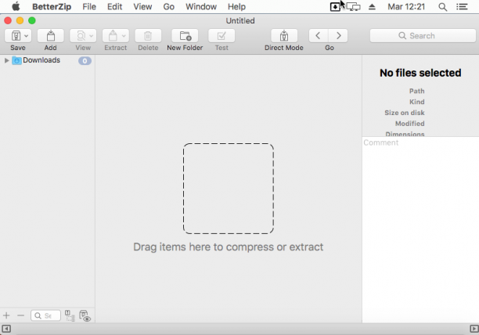The height and width of the screenshot is (335, 479).
Task: Click the Test archive icon
Action: 221,36
